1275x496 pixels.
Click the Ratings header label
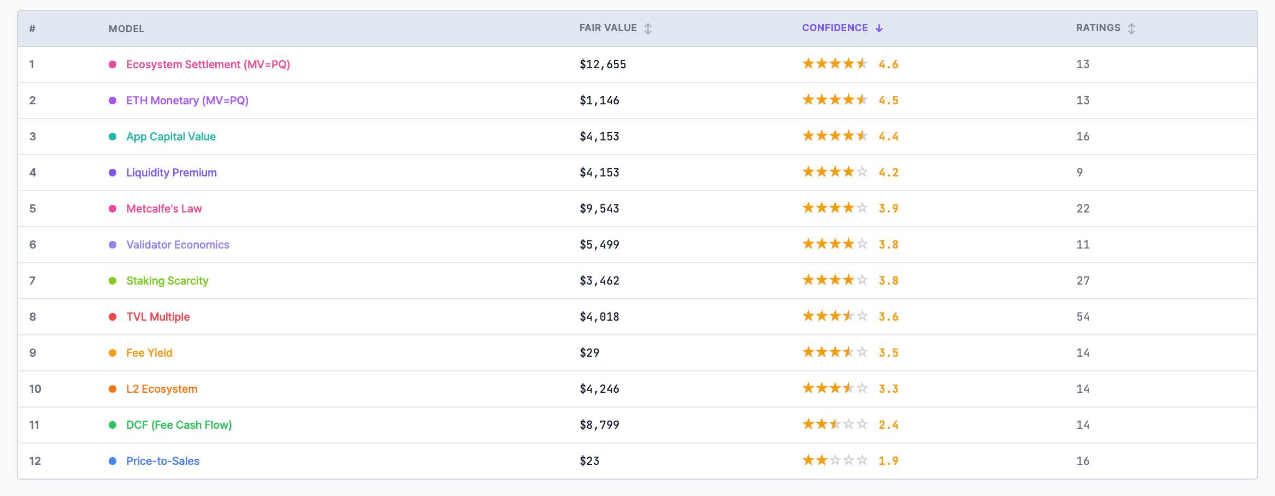pyautogui.click(x=1097, y=28)
